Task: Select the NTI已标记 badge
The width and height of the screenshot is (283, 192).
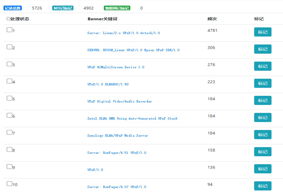Action: coord(63,8)
